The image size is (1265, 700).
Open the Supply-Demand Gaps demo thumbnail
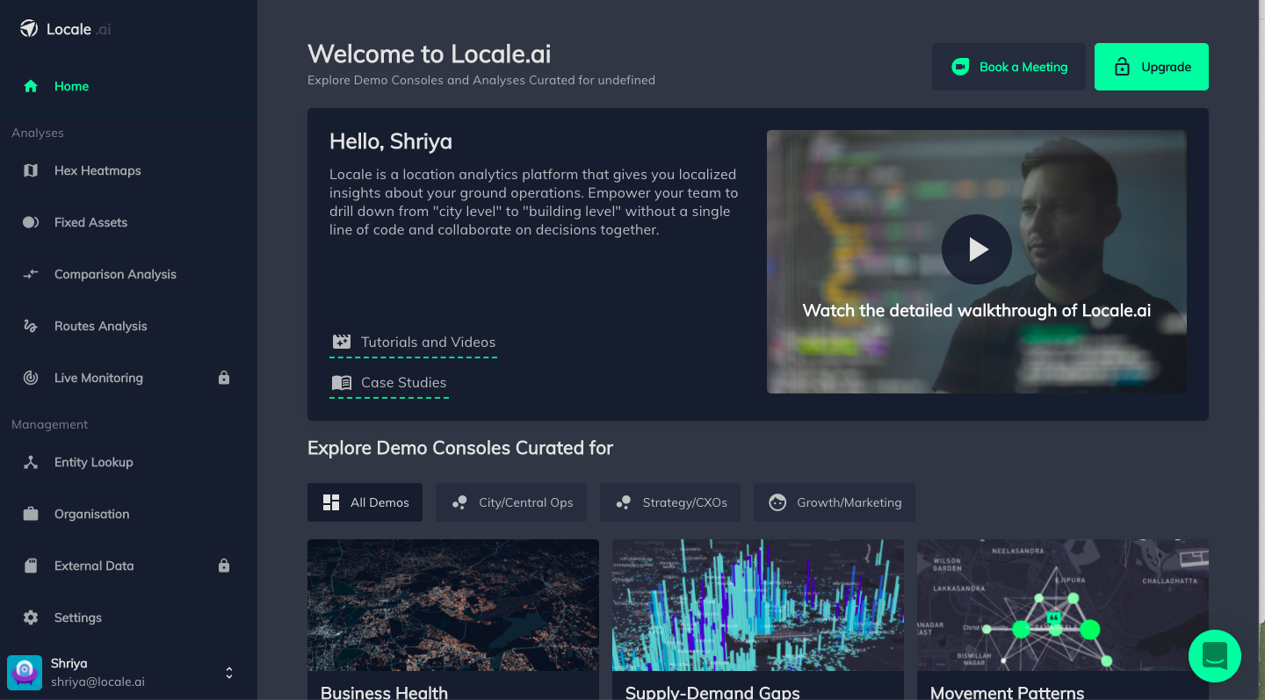(x=758, y=605)
